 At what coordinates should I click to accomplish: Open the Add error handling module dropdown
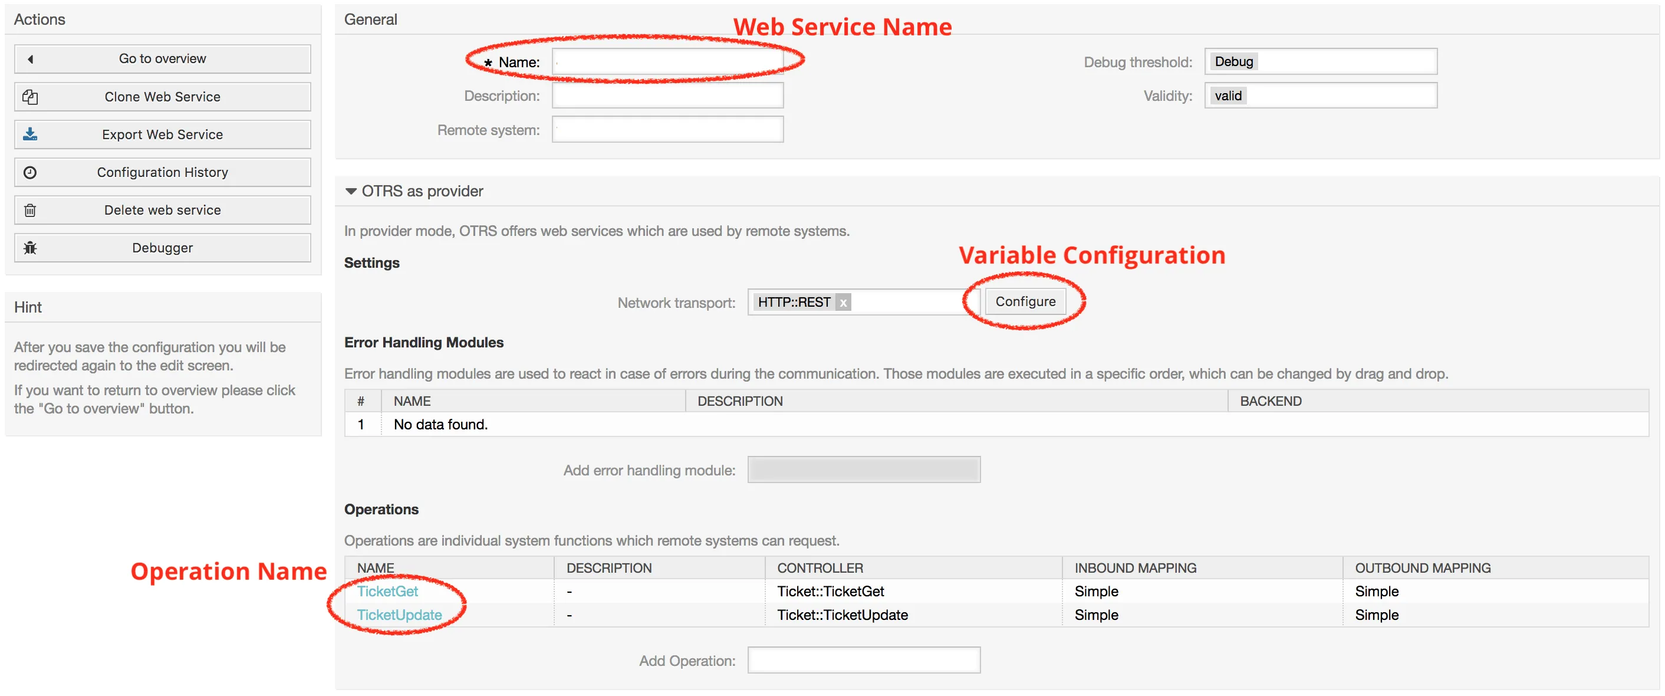(x=863, y=470)
